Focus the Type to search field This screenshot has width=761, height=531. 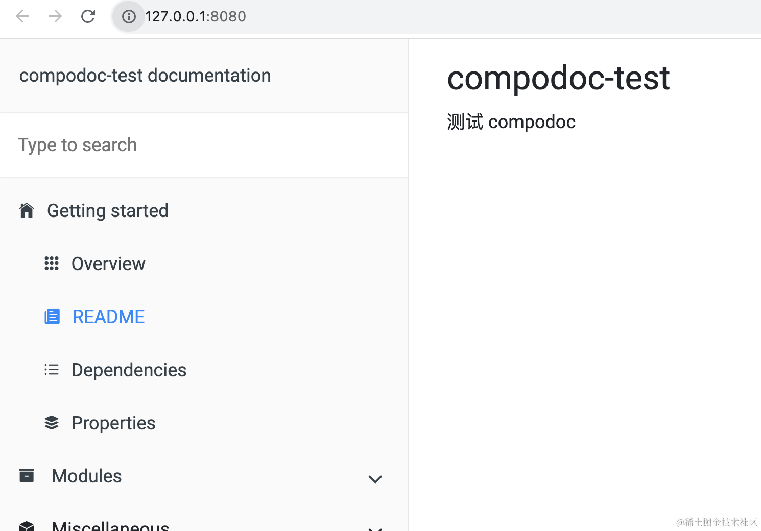pyautogui.click(x=203, y=145)
